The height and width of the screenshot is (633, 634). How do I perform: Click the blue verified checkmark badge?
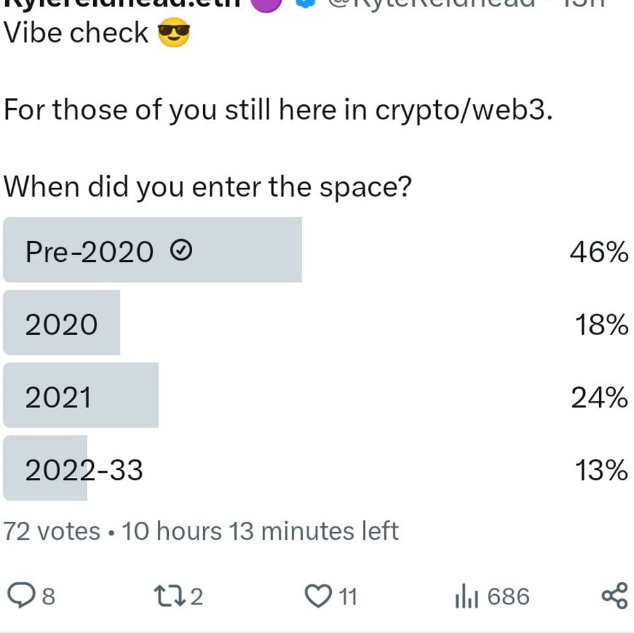click(305, 3)
